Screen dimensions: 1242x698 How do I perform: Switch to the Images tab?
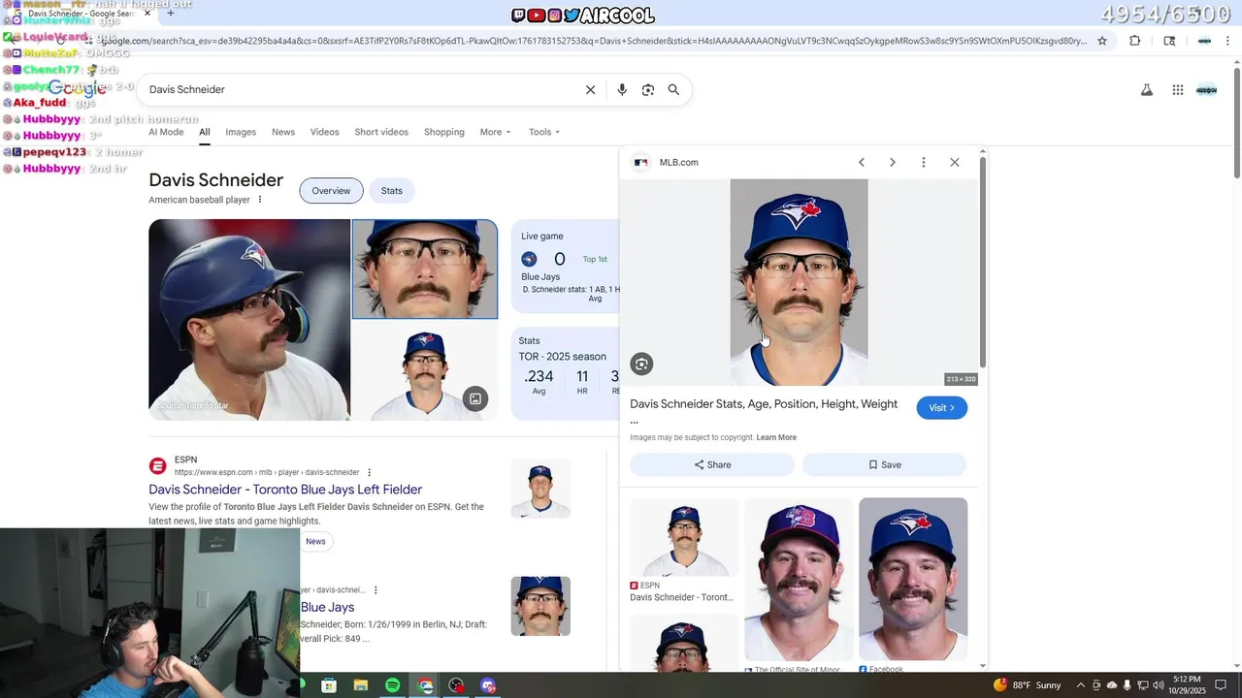click(x=241, y=132)
